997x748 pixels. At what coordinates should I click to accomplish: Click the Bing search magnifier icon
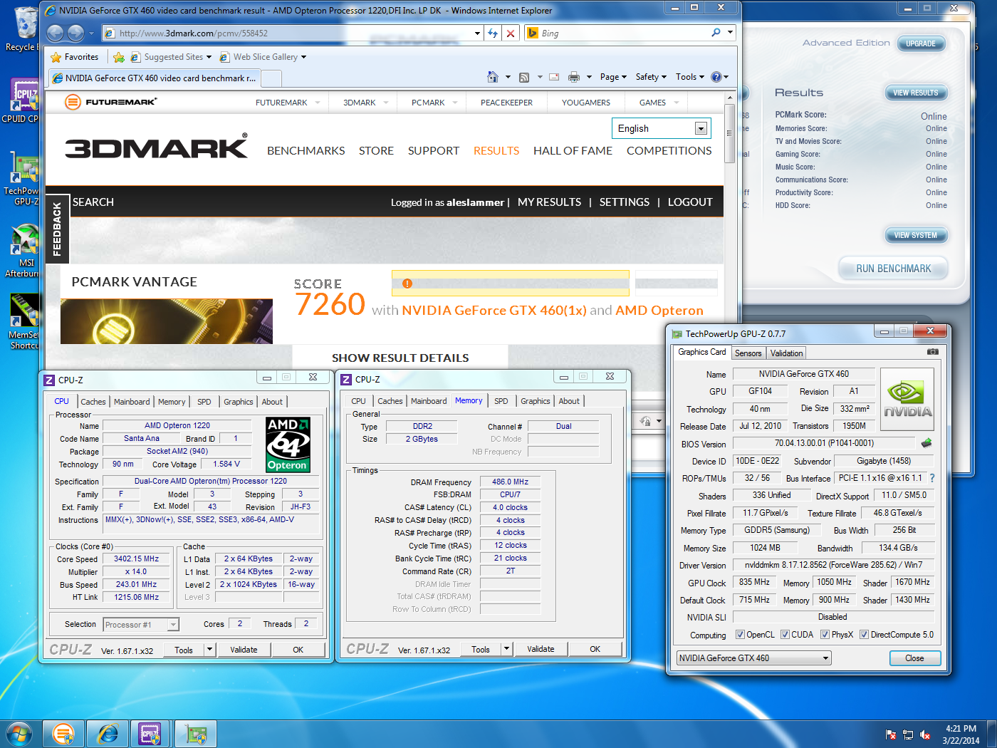[x=716, y=33]
